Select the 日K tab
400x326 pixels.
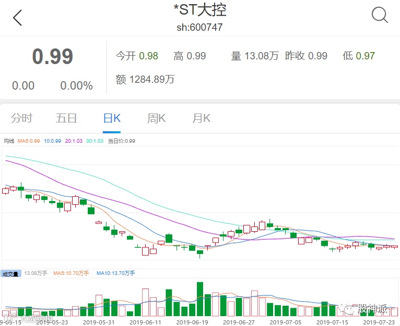[x=112, y=118]
